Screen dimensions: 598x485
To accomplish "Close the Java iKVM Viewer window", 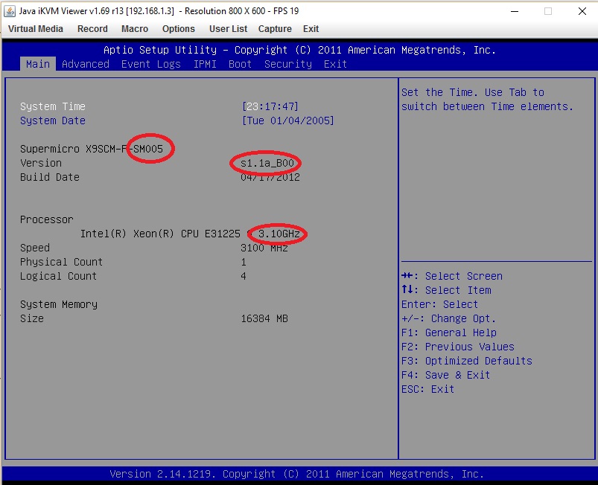I will [x=582, y=11].
